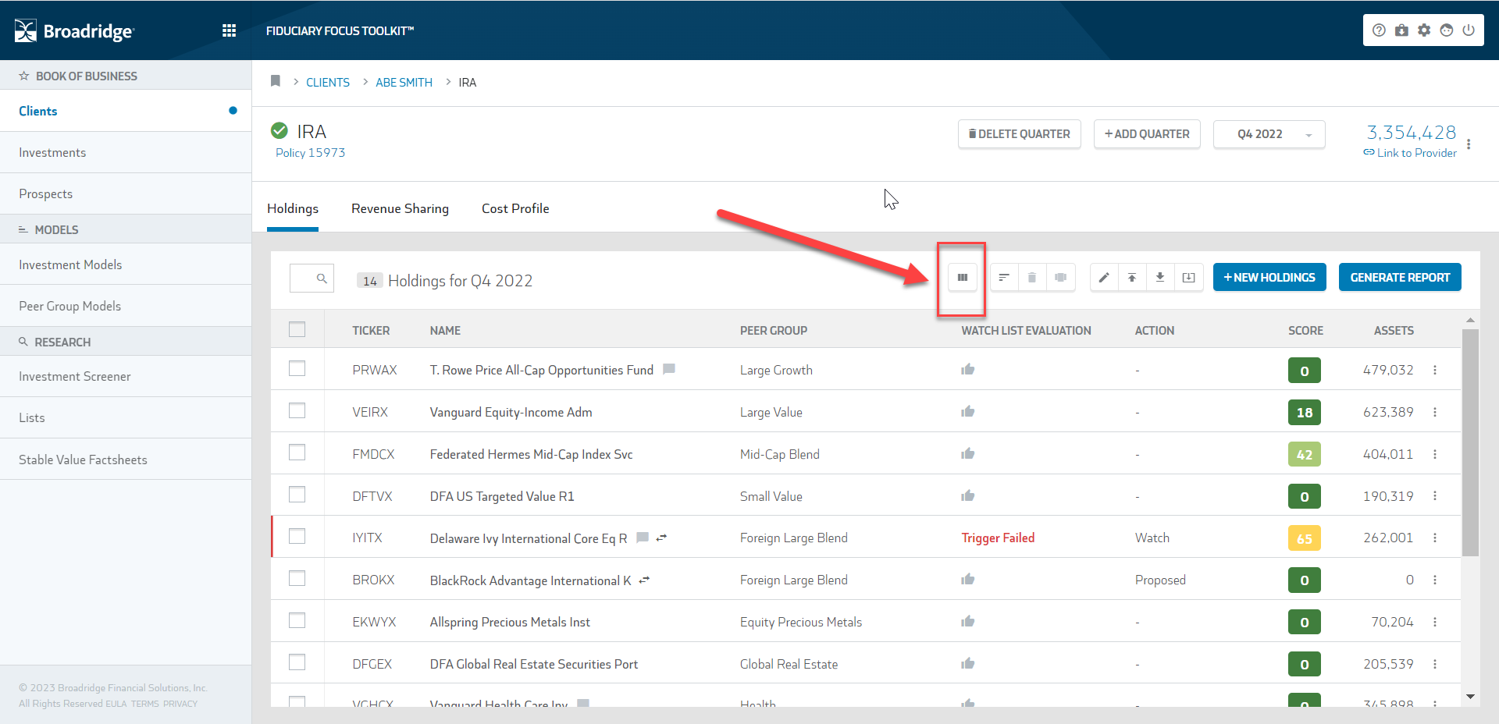The height and width of the screenshot is (724, 1499).
Task: Click the column view icon in holdings toolbar
Action: (962, 278)
